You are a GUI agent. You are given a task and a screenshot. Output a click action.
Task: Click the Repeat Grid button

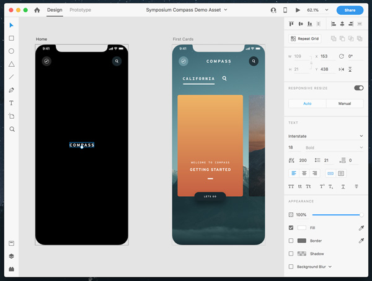[x=304, y=38]
